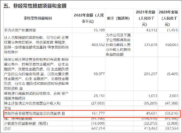
Task: Click the 除同公司正常经营业务相关 row description
Action: pyautogui.click(x=36, y=74)
